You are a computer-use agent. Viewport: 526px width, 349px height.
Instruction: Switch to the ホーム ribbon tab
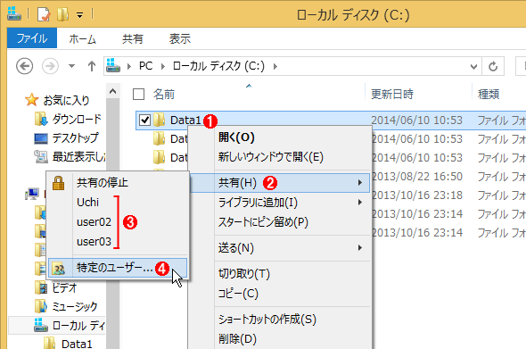tap(83, 39)
